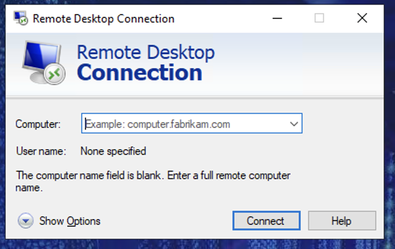Click the Show Options text label

point(70,221)
